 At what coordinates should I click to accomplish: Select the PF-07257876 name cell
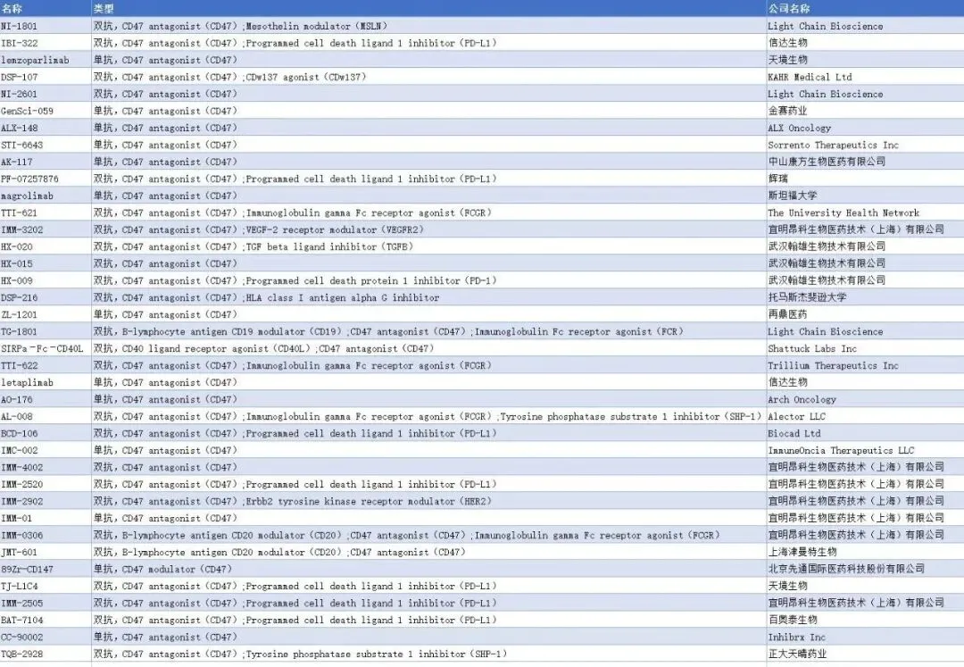[x=46, y=179]
